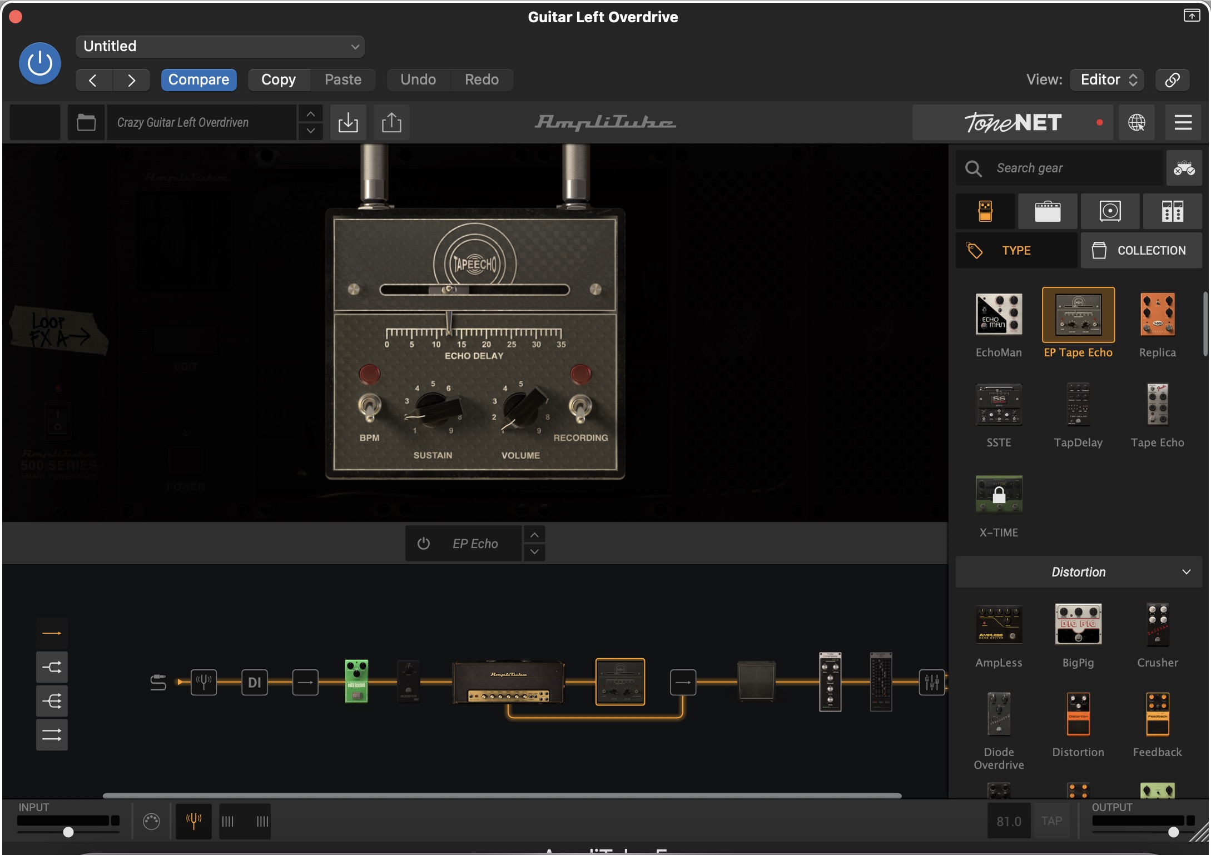Select the amp head in signal chain
Viewport: 1211px width, 855px height.
click(508, 682)
